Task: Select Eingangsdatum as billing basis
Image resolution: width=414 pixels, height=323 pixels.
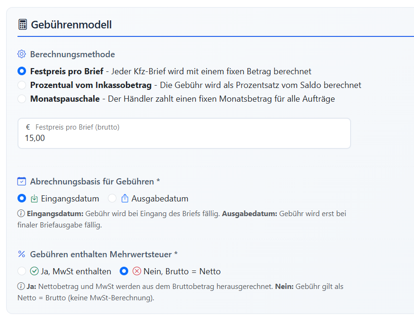Action: (x=21, y=198)
